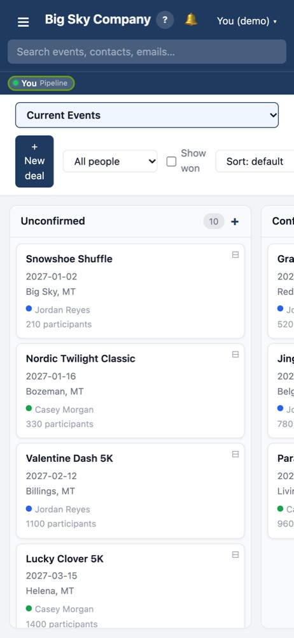Collapse the Nordic Twilight Classic card
Viewport: 294px width, 638px height.
(235, 354)
